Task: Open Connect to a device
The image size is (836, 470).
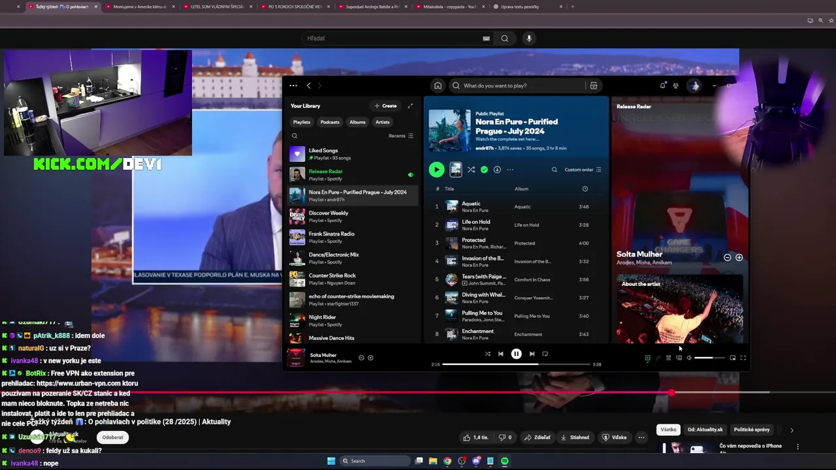Action: click(679, 358)
